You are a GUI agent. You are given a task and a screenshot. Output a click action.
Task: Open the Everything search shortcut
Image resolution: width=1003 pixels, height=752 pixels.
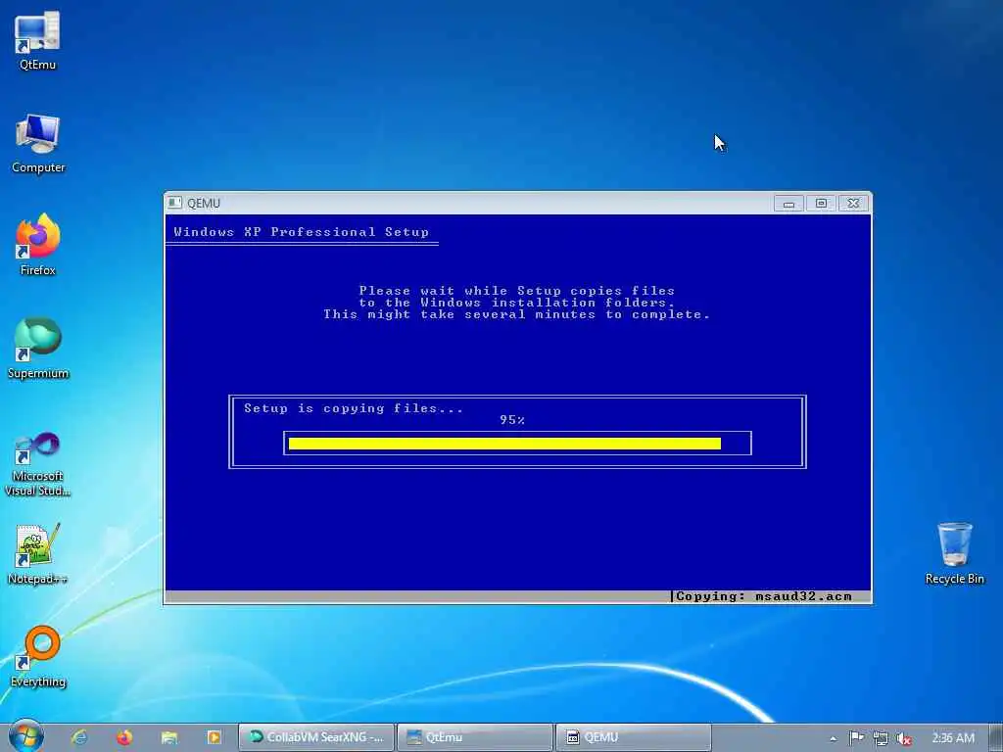pos(38,657)
